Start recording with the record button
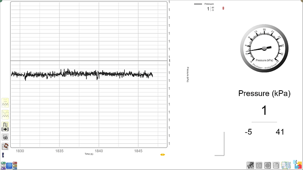This screenshot has height=170, width=303. click(x=267, y=165)
